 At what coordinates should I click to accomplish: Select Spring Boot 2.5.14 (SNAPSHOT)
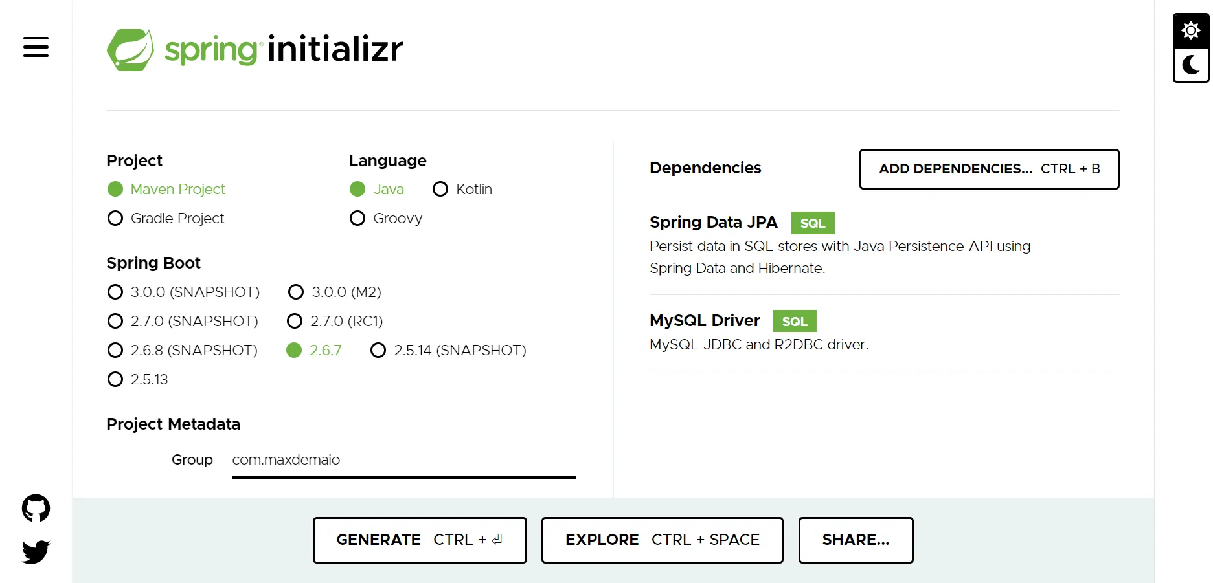coord(378,350)
